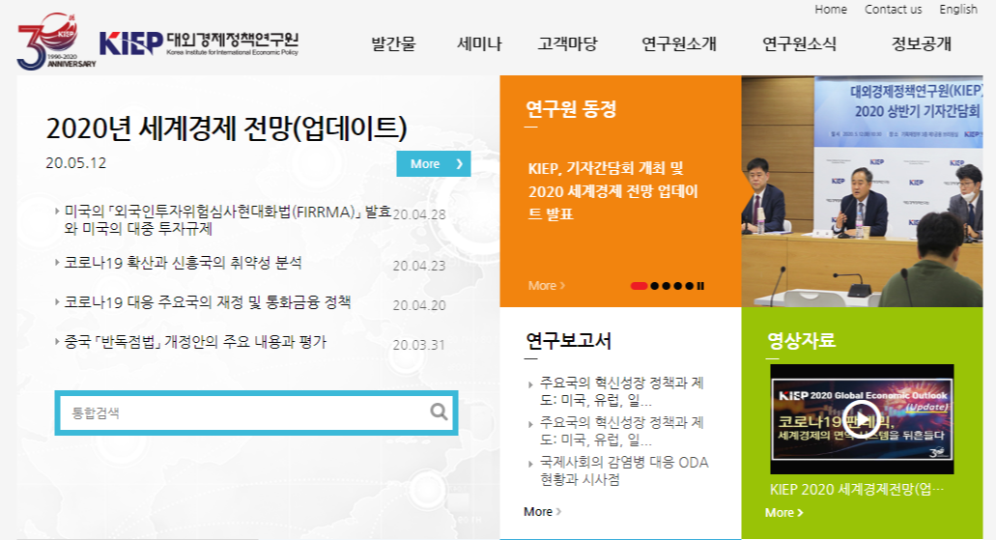Open 중국 반독점법 개정안 article

click(x=195, y=342)
